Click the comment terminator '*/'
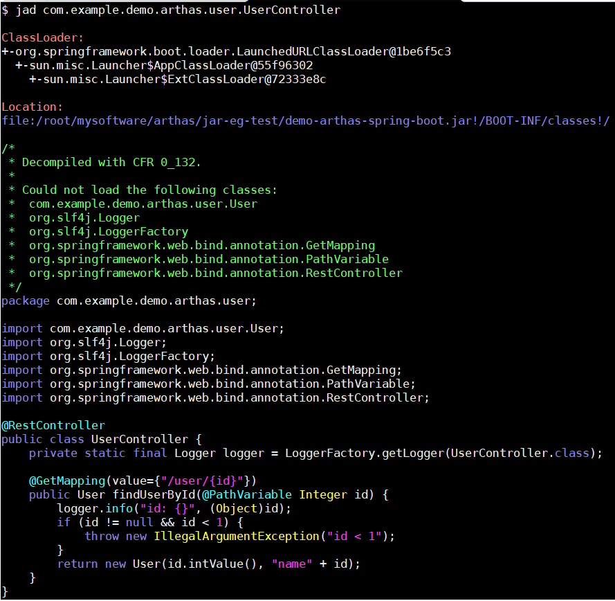The height and width of the screenshot is (601, 615). 15,287
